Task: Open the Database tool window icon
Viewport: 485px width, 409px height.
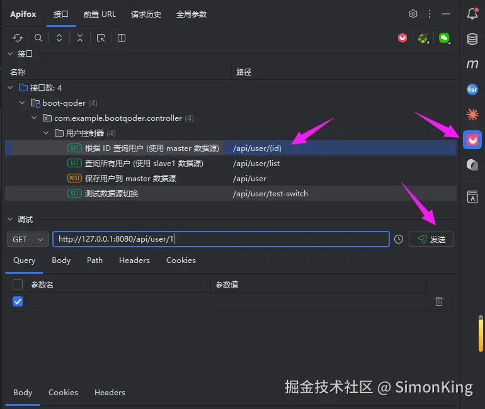Action: [472, 39]
